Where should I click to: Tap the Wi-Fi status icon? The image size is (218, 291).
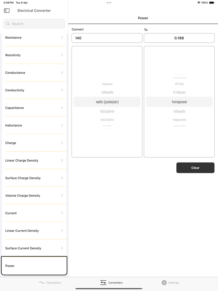coord(199,3)
